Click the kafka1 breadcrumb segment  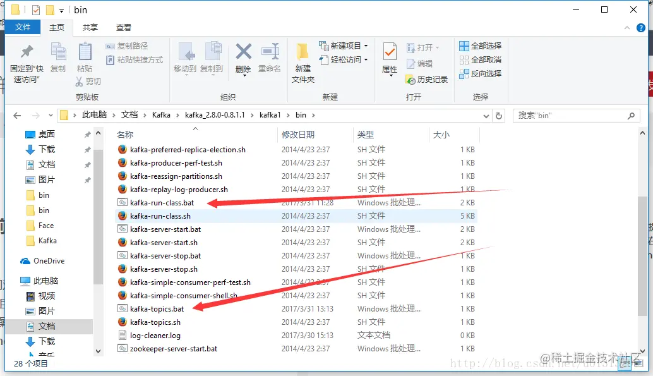coord(270,115)
